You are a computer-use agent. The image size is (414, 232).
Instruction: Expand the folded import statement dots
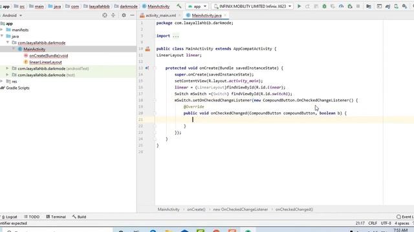pos(175,36)
